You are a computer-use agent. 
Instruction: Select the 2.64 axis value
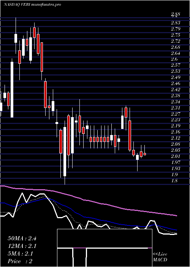[176, 53]
